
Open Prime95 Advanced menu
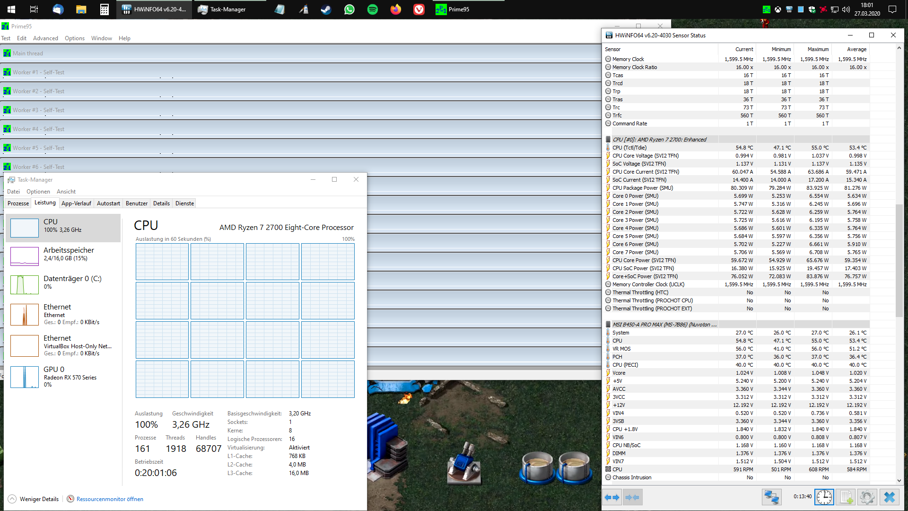coord(45,38)
